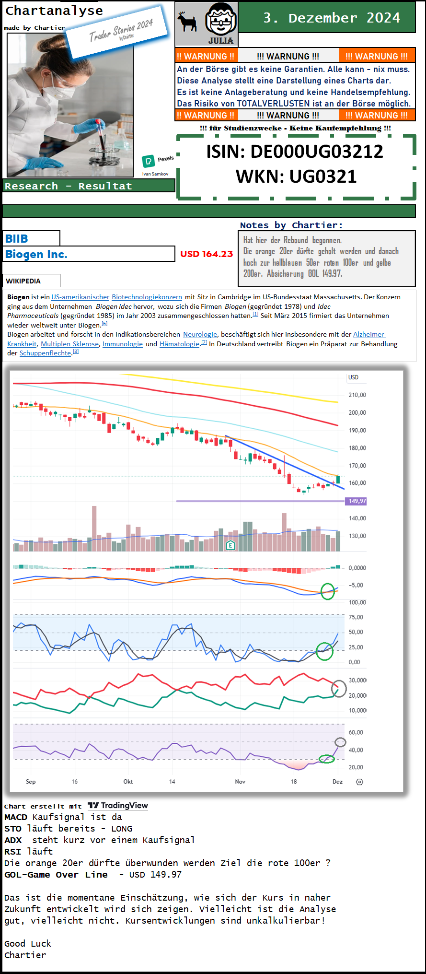Click the Chartanalyse title

[54, 11]
